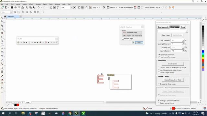Open the File menu

click(2, 4)
